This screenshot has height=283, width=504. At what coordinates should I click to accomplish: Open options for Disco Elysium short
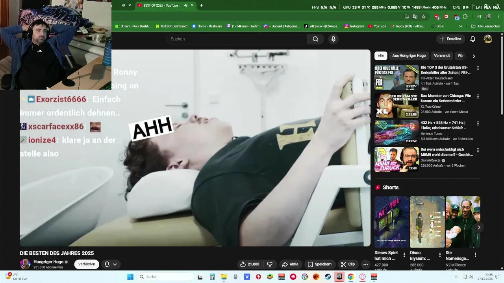[x=440, y=255]
